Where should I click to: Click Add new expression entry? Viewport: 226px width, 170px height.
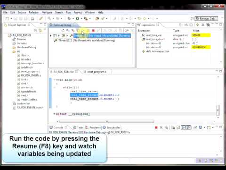coord(158,51)
